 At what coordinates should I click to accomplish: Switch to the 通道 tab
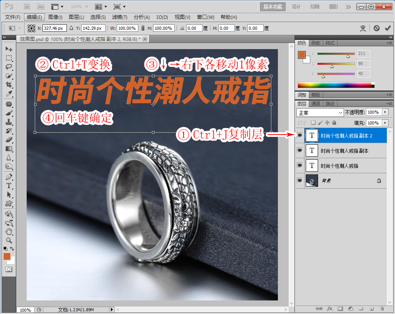click(x=316, y=104)
